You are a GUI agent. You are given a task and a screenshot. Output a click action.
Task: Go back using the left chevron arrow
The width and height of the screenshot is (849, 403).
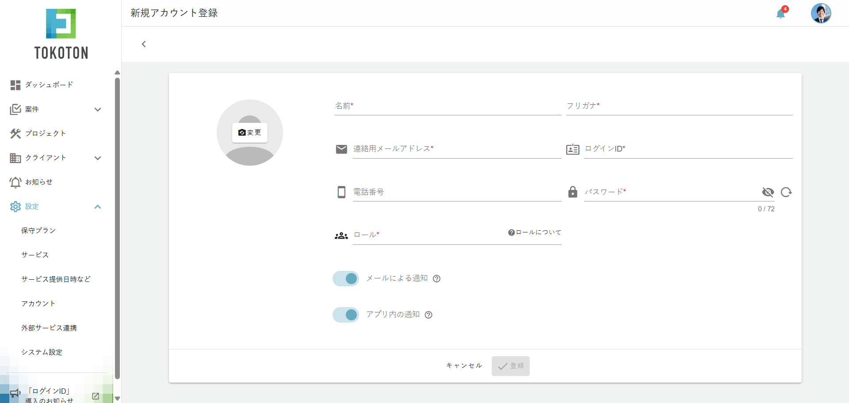[144, 44]
